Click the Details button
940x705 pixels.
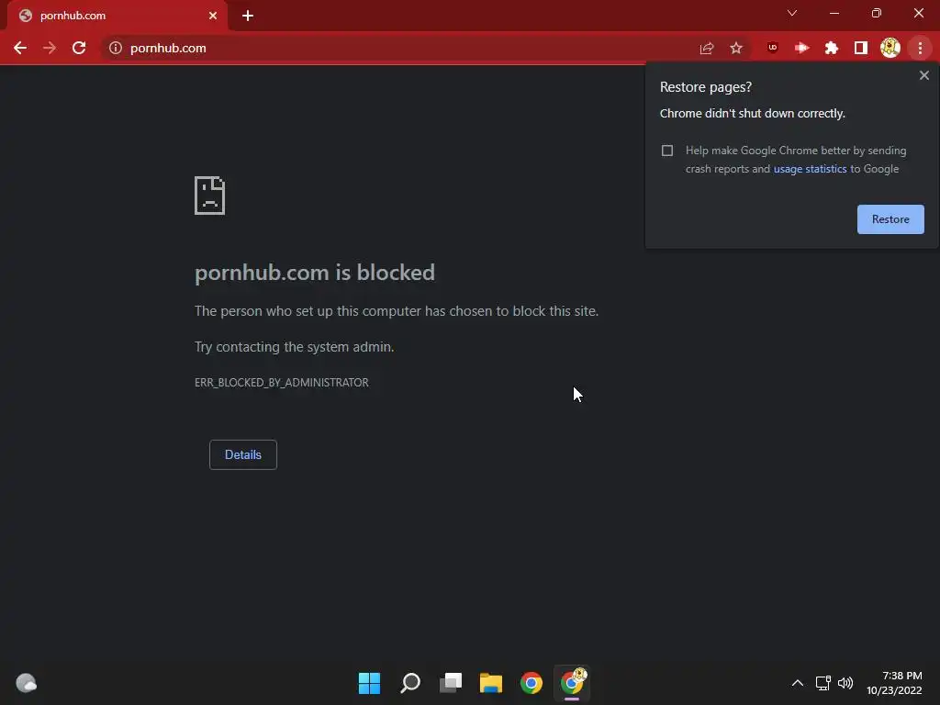pos(242,454)
